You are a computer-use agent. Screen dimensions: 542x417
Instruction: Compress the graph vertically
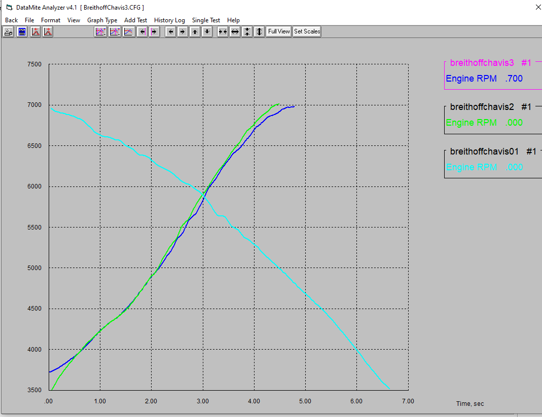coord(247,32)
